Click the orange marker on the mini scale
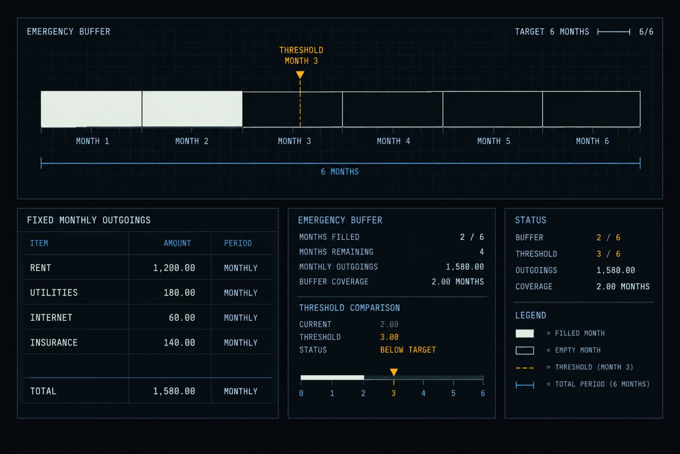This screenshot has height=454, width=680. (x=394, y=372)
